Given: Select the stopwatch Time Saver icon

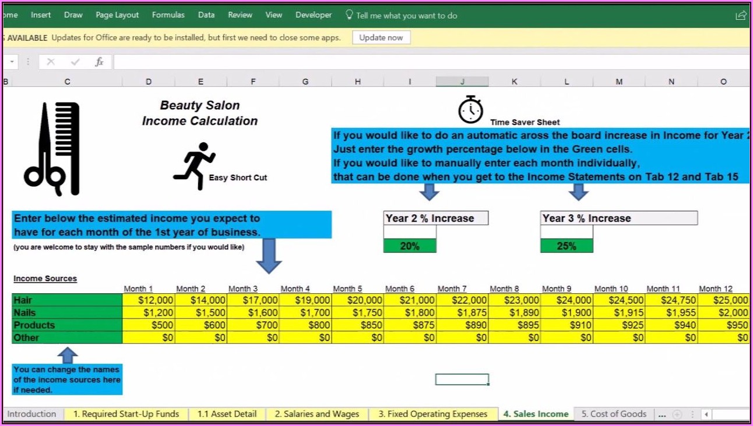Looking at the screenshot, I should pos(470,110).
